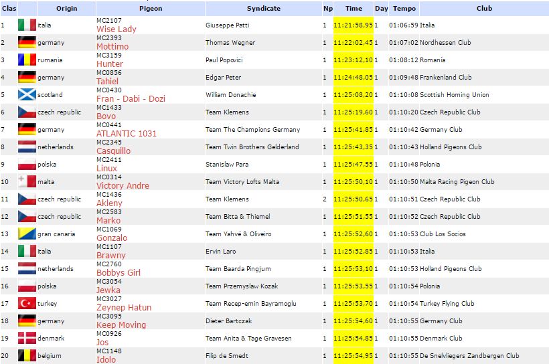Screen dimensions: 549x364
Task: Click the Malta flag in row 10
Action: click(27, 181)
